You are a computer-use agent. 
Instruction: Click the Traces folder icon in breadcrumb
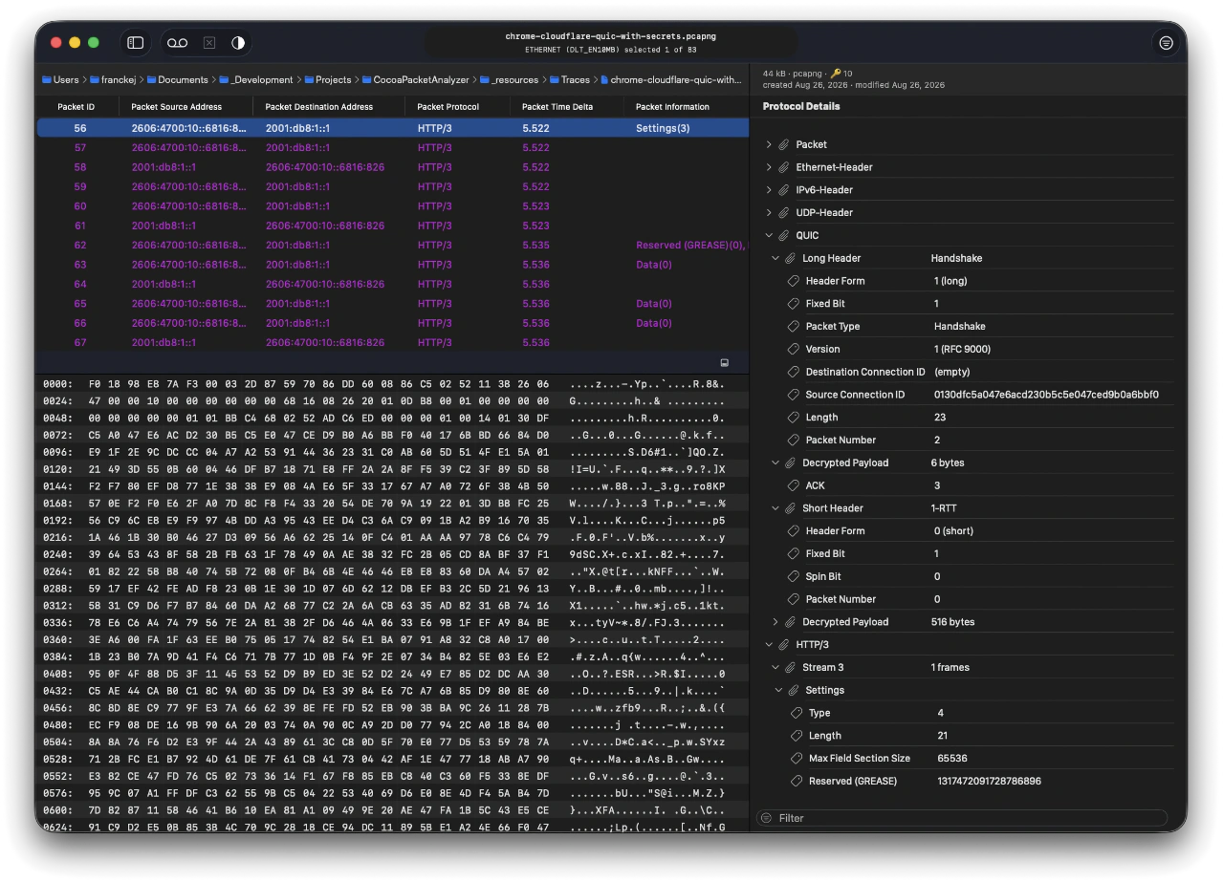(554, 80)
